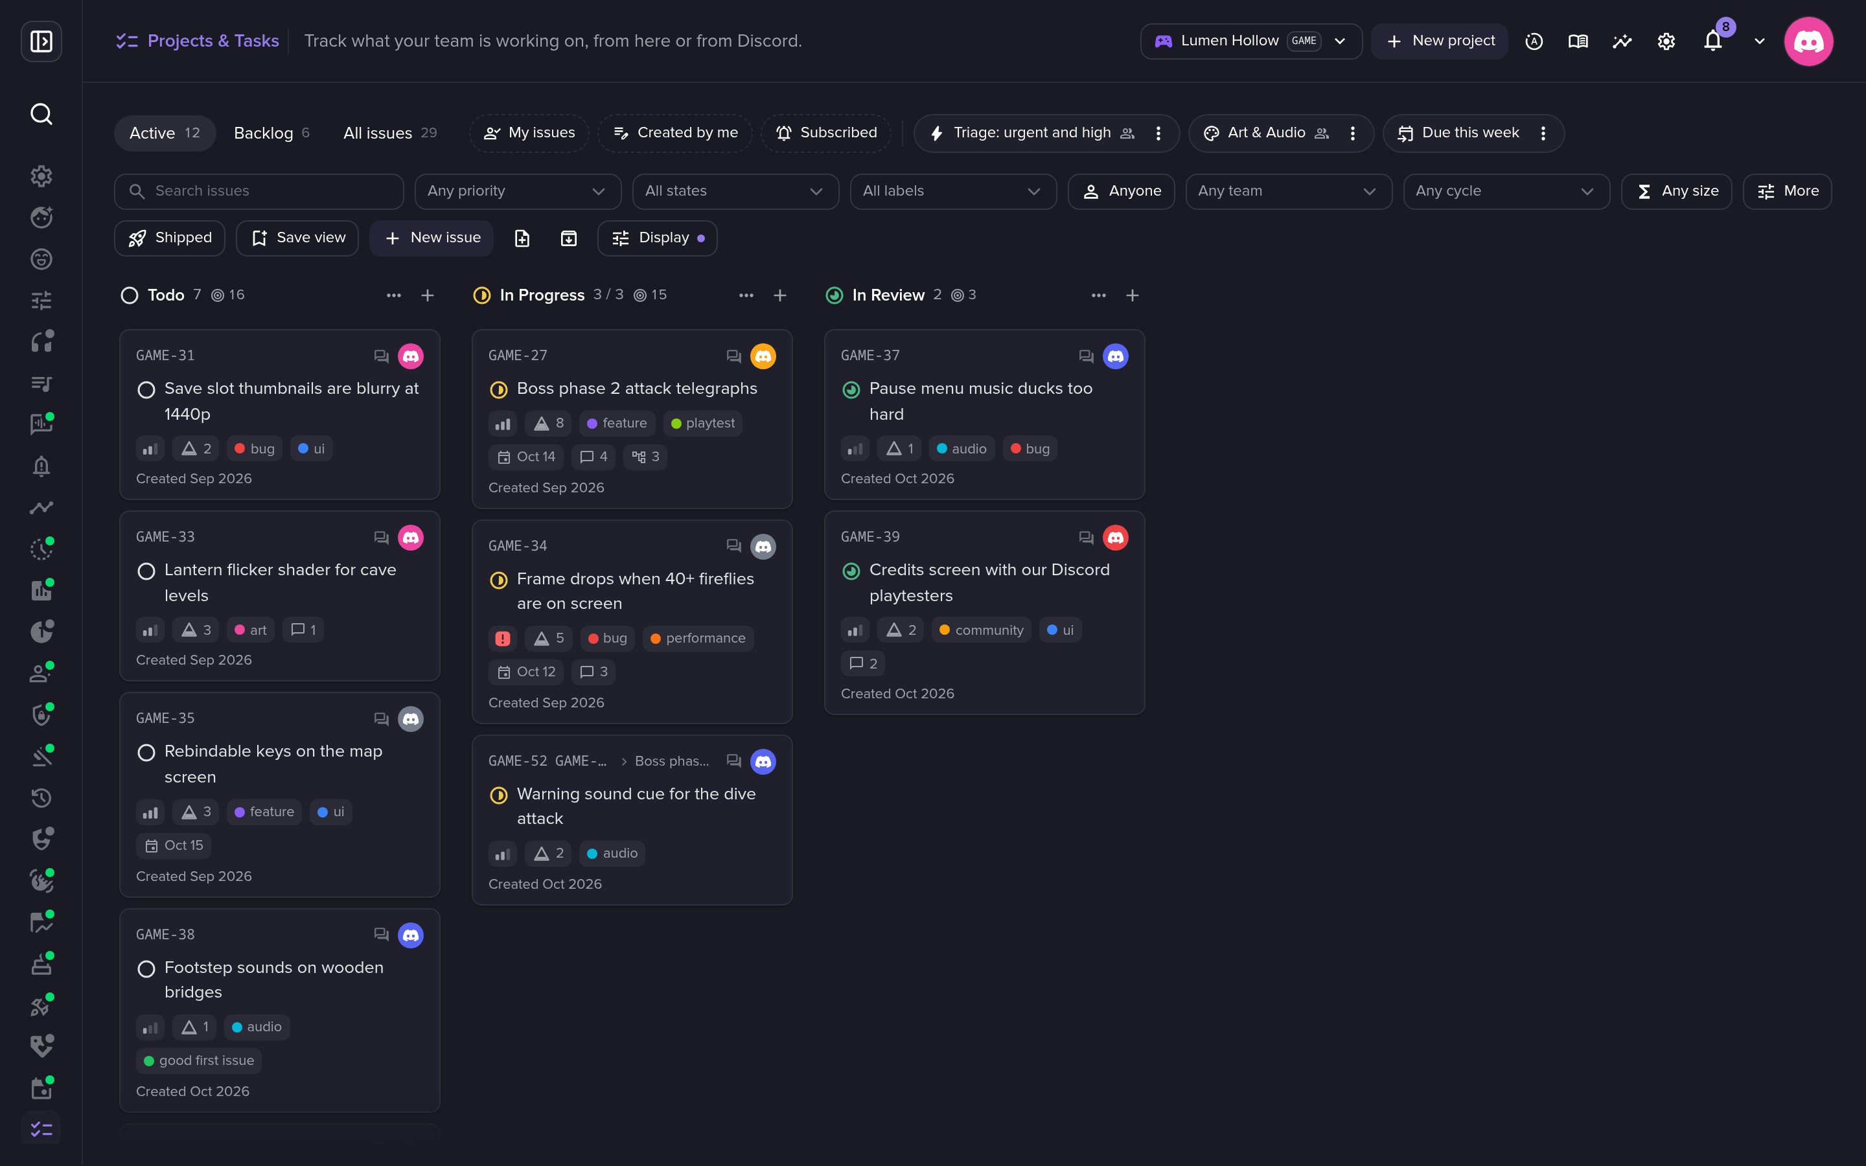Open notifications bell with 8 badge

1713,41
